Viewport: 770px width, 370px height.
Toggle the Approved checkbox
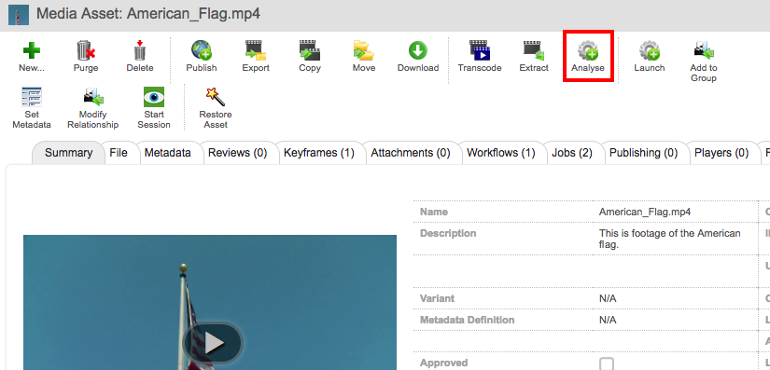(607, 363)
